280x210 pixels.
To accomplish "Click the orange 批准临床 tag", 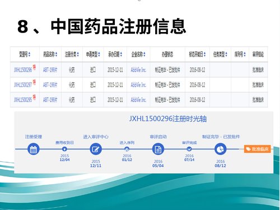I will click(258, 149).
